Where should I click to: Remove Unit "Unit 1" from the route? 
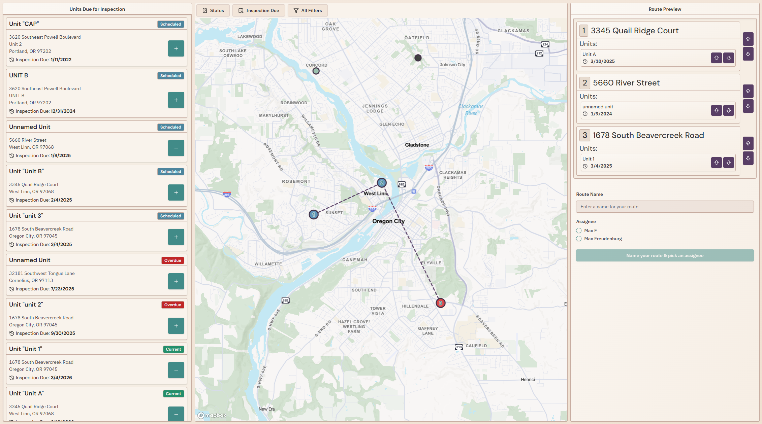tap(176, 370)
